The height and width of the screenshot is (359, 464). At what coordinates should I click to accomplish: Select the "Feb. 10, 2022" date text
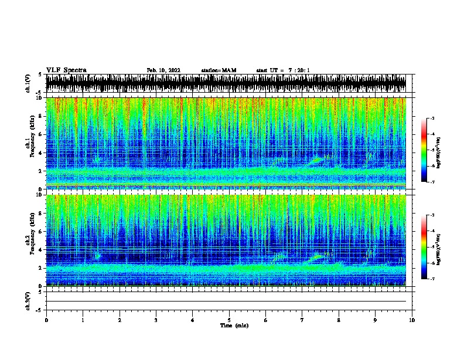pyautogui.click(x=163, y=70)
